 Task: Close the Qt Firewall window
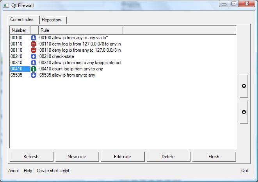click(247, 4)
